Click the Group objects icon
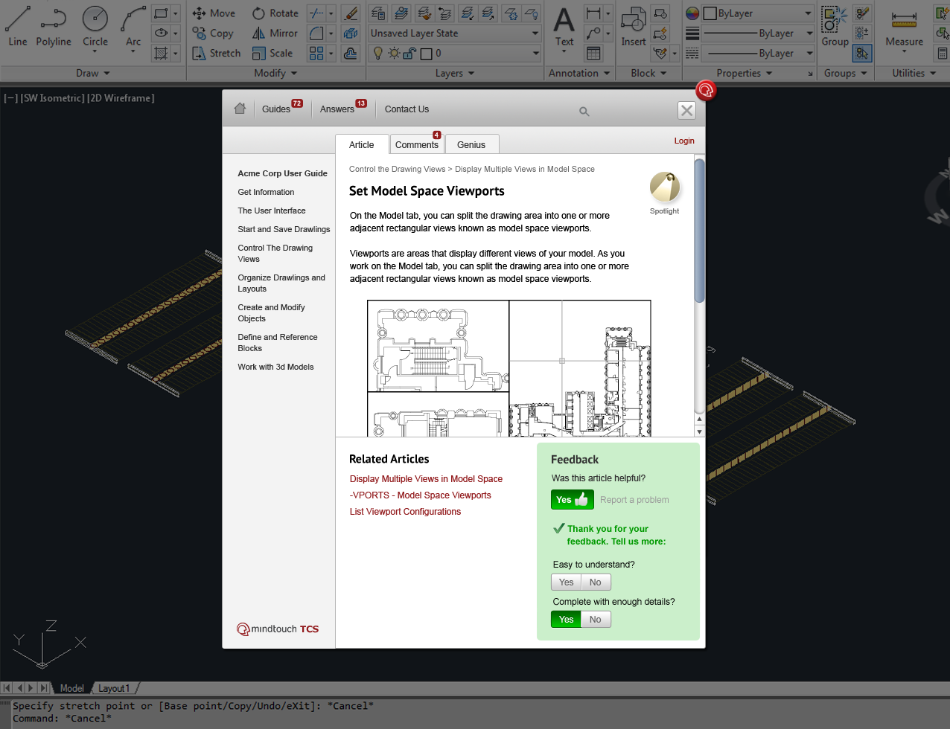The width and height of the screenshot is (950, 729). tap(835, 27)
